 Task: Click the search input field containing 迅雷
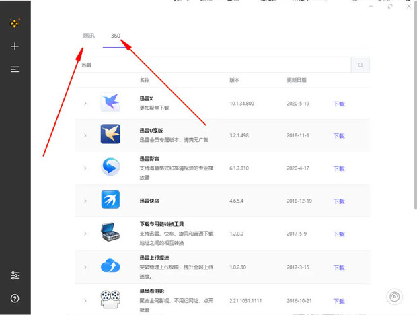pos(213,65)
